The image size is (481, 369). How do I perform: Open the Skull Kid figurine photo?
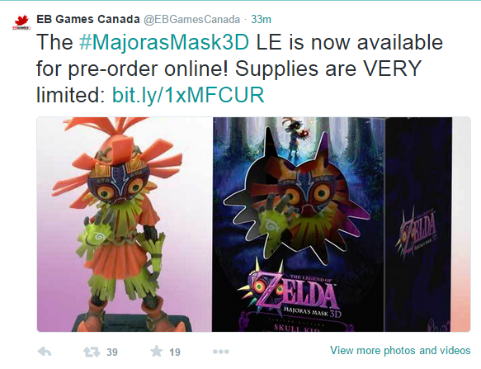tap(125, 225)
